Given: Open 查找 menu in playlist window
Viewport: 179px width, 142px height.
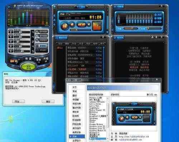Looking at the screenshot, I should point(88,44).
